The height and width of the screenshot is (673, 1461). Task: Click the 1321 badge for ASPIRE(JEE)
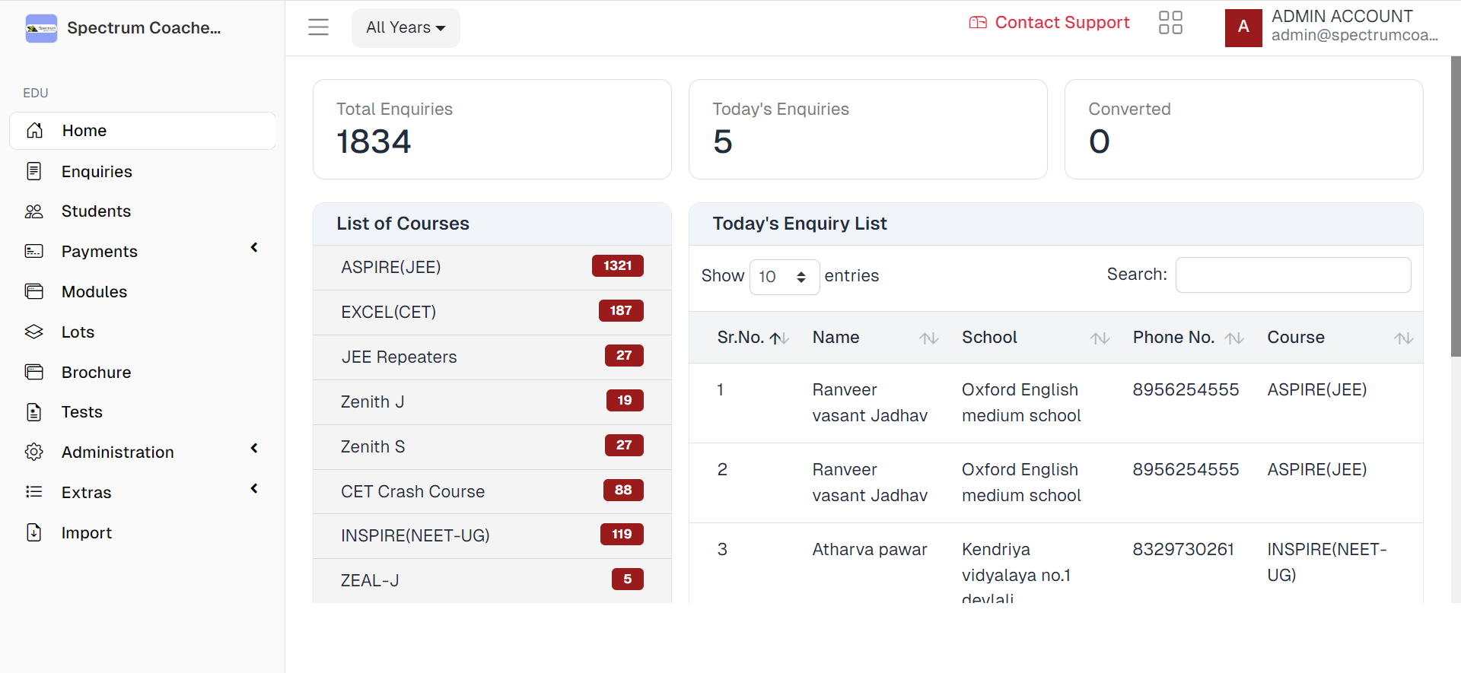click(618, 265)
